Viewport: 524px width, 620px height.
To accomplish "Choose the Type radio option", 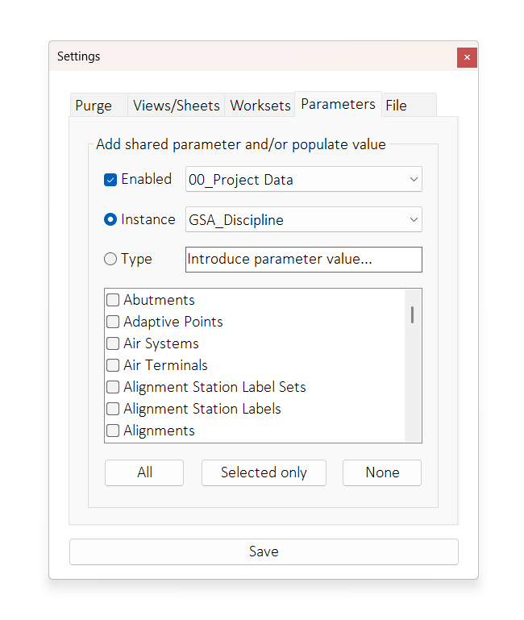I will click(111, 260).
